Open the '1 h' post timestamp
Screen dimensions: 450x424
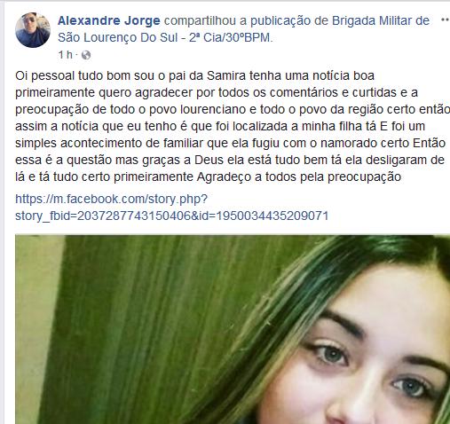[x=65, y=55]
